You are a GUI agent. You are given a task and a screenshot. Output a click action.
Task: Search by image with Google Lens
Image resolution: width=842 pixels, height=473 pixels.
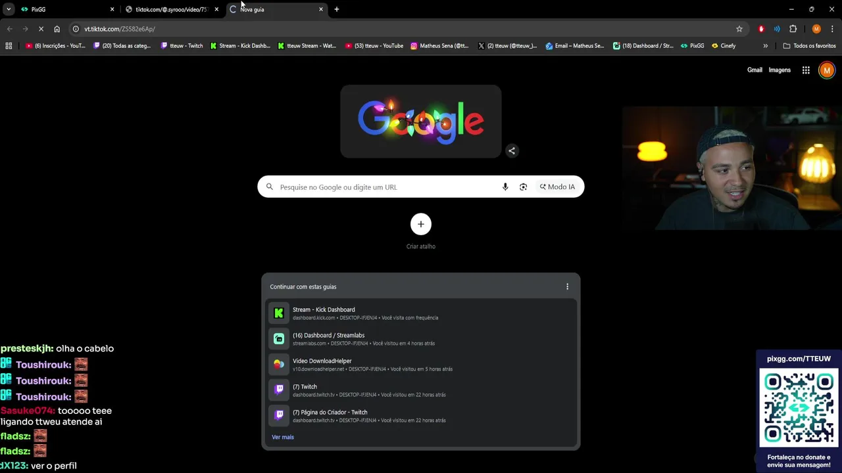[x=523, y=187]
